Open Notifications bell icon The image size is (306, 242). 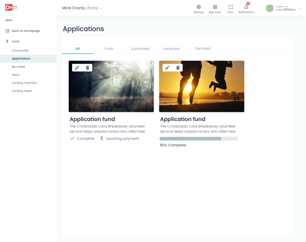click(246, 7)
